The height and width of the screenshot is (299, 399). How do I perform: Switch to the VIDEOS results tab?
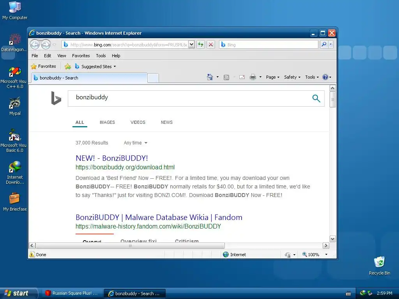pos(138,122)
